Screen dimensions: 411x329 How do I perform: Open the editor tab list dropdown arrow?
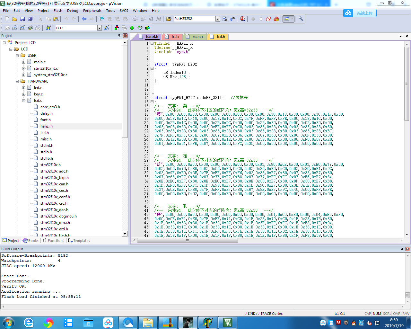pyautogui.click(x=401, y=36)
